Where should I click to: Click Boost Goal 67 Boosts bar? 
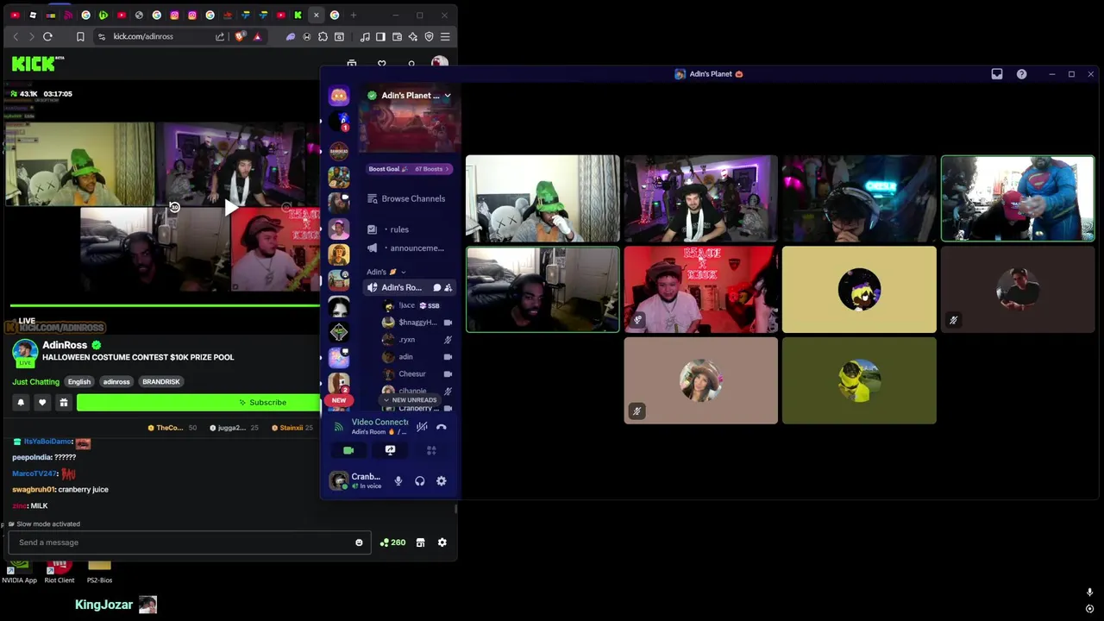point(410,169)
